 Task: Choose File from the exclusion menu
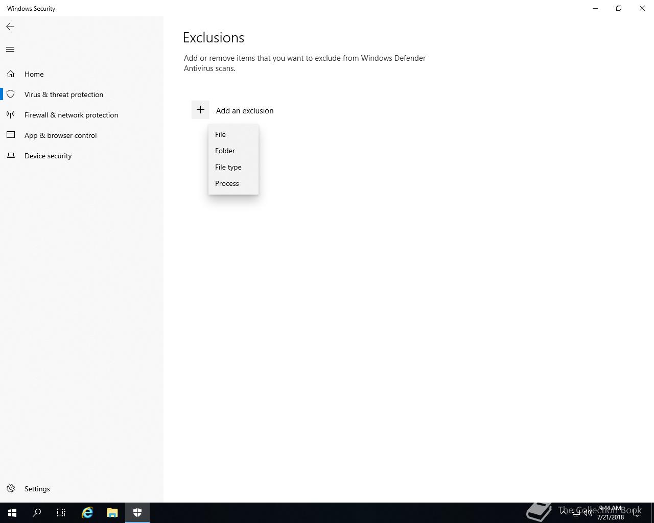pos(233,134)
